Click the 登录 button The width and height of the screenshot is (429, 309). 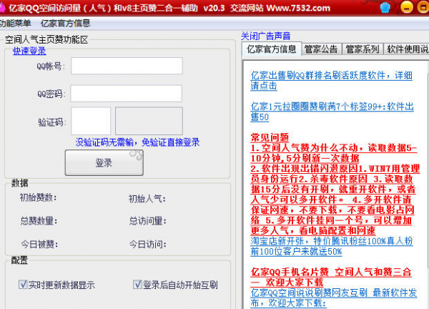pos(104,162)
